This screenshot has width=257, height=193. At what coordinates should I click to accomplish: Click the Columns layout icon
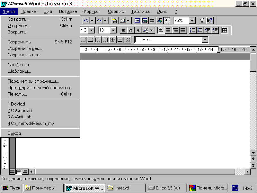pyautogui.click(x=152, y=20)
